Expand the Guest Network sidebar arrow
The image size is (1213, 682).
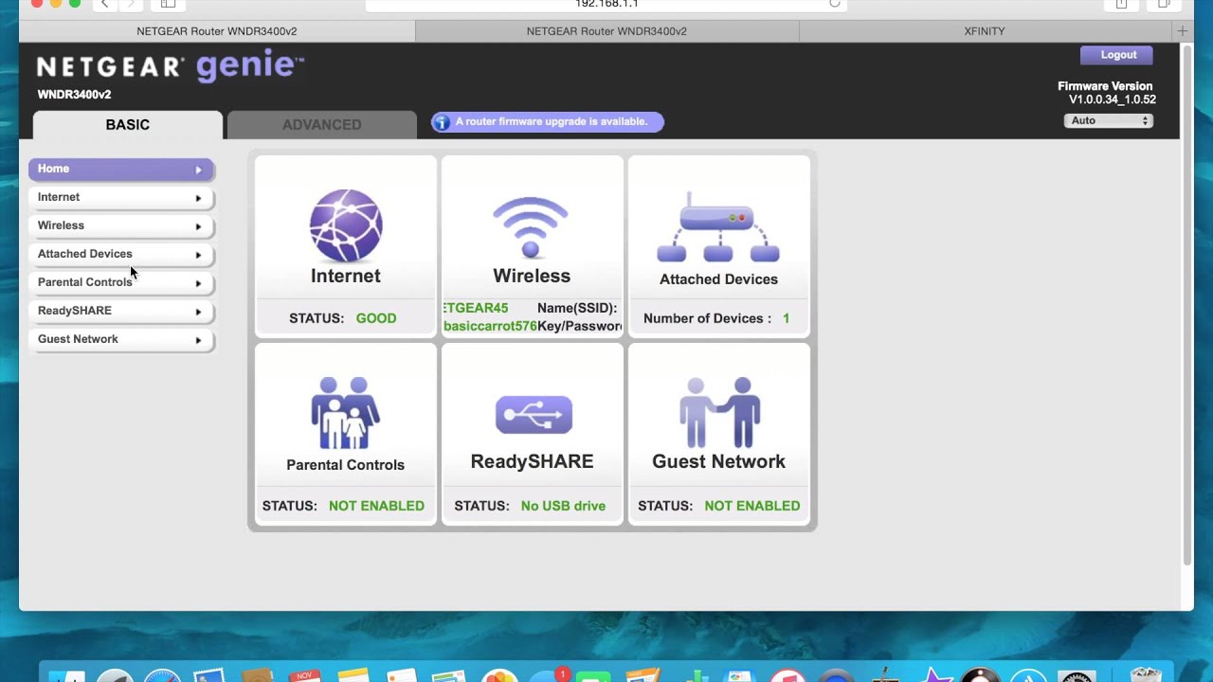[x=198, y=340]
